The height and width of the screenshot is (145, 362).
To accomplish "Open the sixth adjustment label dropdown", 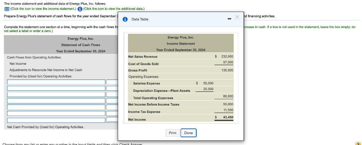I will [56, 113].
